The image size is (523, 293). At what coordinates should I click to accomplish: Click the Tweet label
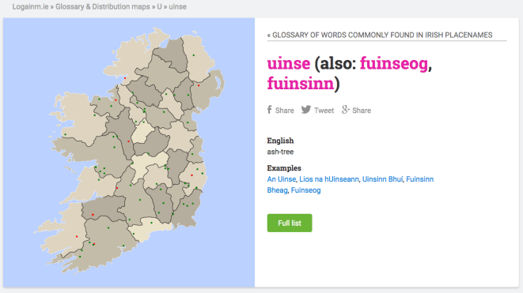(324, 111)
